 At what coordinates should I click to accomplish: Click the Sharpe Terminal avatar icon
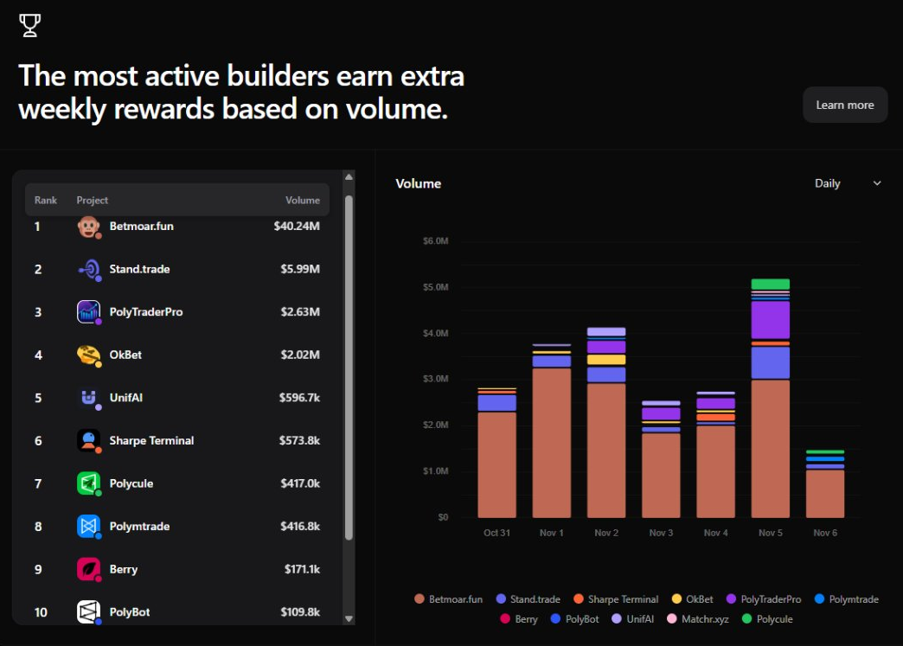pos(88,440)
